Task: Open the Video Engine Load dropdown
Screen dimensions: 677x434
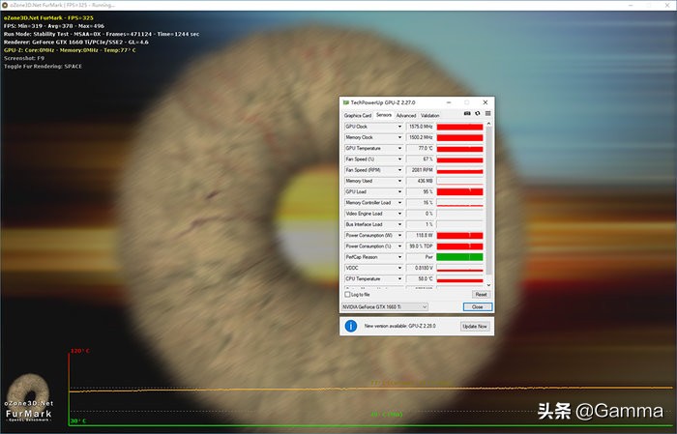Action: 399,214
